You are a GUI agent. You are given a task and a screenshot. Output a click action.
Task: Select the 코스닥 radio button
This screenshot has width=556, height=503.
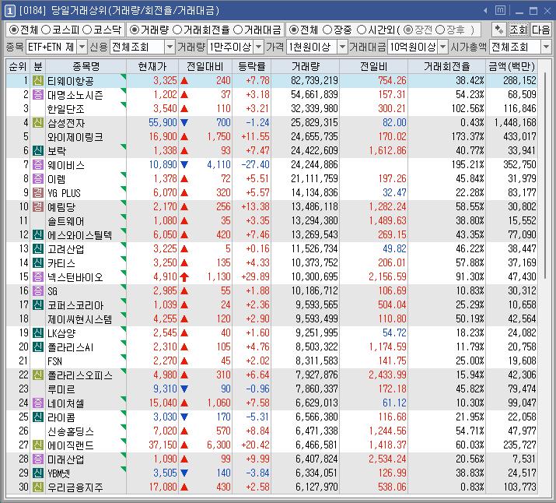pos(87,30)
